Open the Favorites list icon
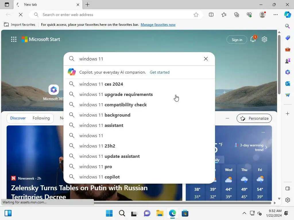294x220 pixels. pos(224,15)
